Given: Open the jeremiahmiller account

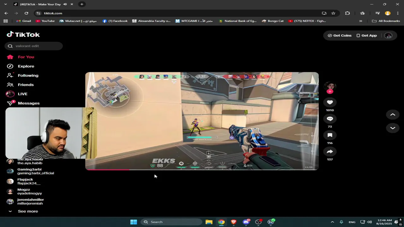Looking at the screenshot, I should pyautogui.click(x=26, y=201).
